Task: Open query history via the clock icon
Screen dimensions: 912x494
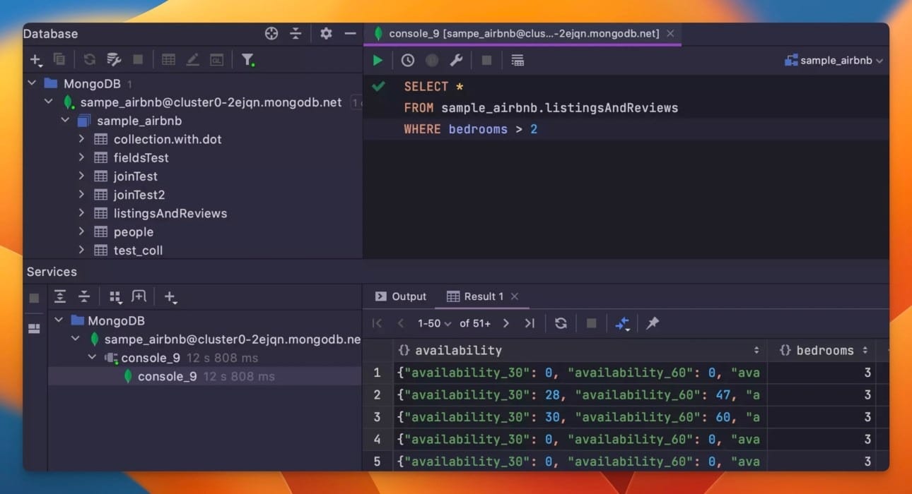Action: [x=407, y=60]
